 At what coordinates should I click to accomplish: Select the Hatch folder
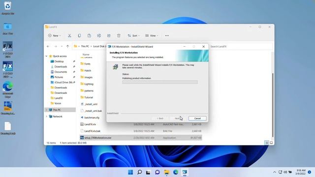pyautogui.click(x=88, y=70)
